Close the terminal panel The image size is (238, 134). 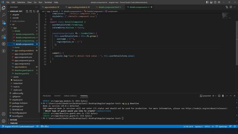(x=235, y=96)
